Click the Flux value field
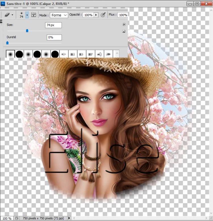Image resolution: width=213 pixels, height=221 pixels. [123, 15]
